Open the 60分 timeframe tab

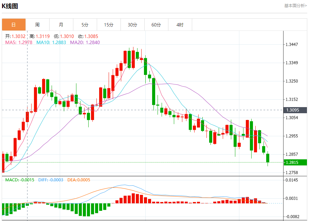(x=156, y=25)
